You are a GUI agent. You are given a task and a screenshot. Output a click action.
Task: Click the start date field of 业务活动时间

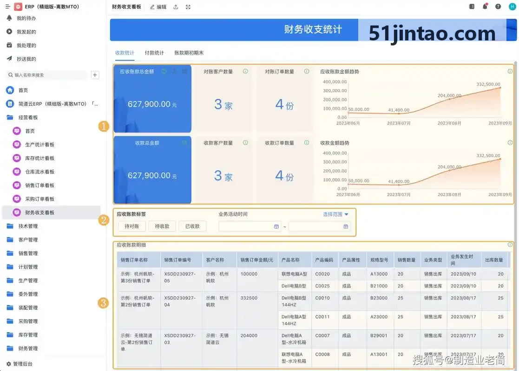pyautogui.click(x=250, y=226)
